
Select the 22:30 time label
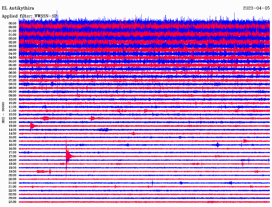click(x=12, y=194)
